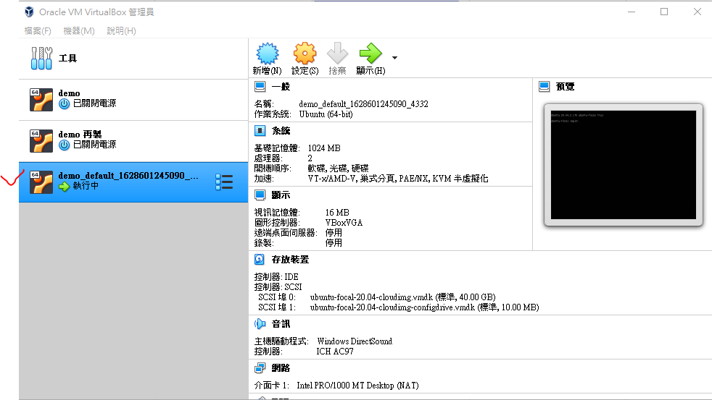The image size is (712, 400).
Task: Click the Storage (存放裝置) disk icon
Action: coord(260,260)
